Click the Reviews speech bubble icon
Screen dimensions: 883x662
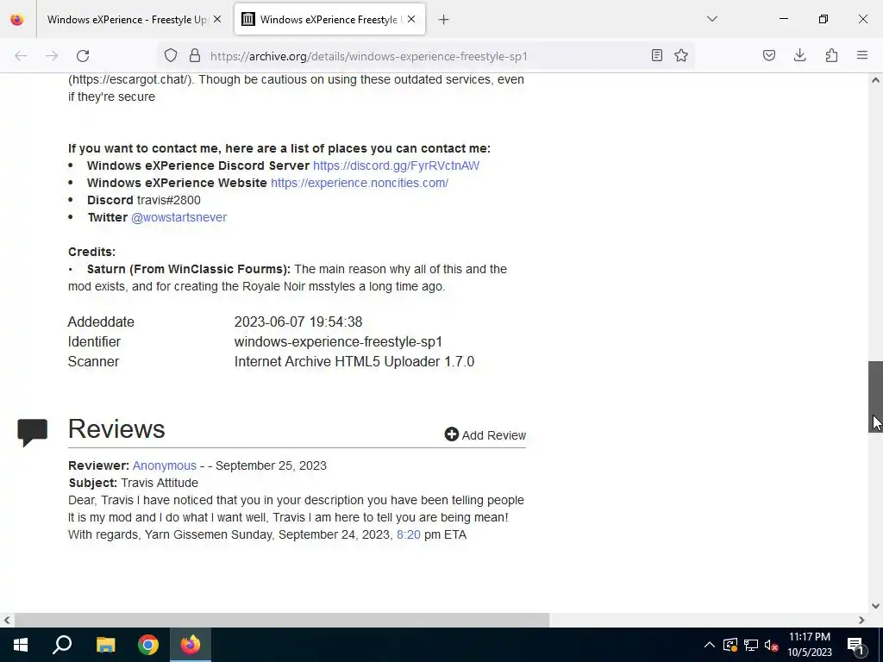32,433
